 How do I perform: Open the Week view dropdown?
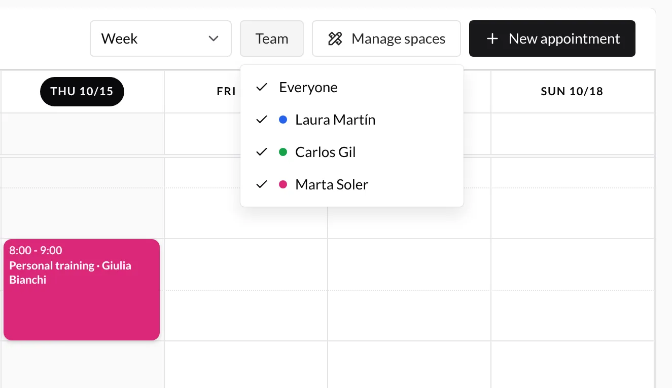(x=161, y=38)
